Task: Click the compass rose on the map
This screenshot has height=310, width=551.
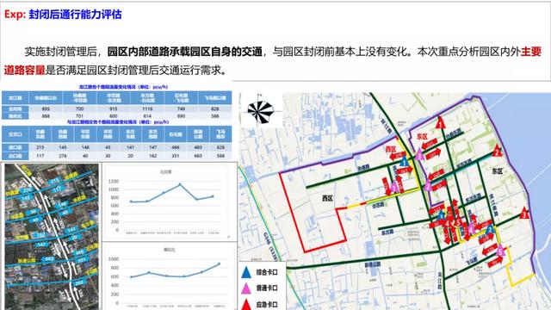Action: click(260, 111)
